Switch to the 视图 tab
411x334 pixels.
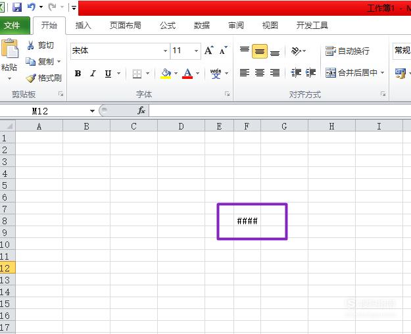point(270,26)
